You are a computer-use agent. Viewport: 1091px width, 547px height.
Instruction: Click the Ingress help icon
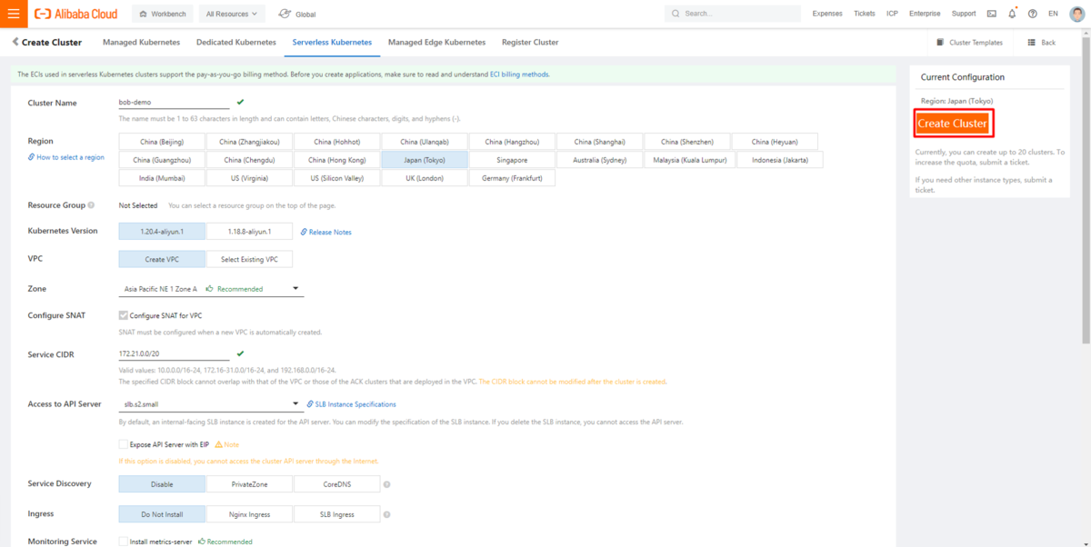click(386, 514)
